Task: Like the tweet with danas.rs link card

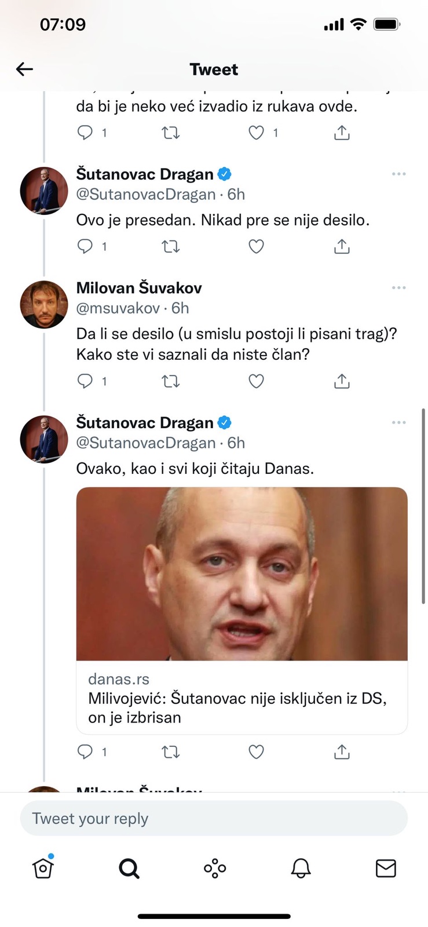Action: point(256,752)
